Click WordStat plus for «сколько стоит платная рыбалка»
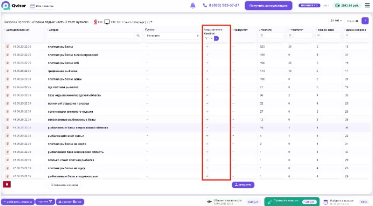This screenshot has width=373, height=206. tap(207, 160)
